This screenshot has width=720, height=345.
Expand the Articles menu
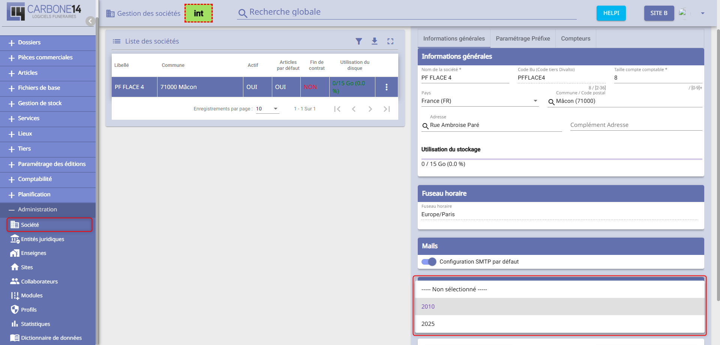(x=48, y=73)
